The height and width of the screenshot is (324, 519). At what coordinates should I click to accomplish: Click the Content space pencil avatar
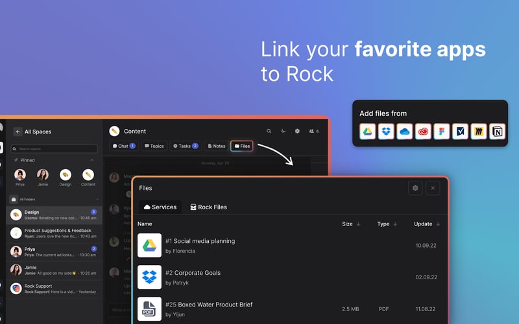114,132
